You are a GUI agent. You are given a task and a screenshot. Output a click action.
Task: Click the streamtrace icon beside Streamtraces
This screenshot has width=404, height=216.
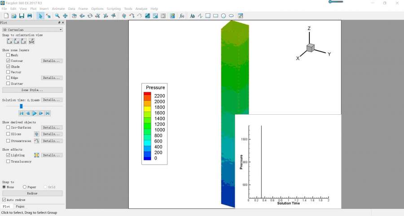click(37, 141)
